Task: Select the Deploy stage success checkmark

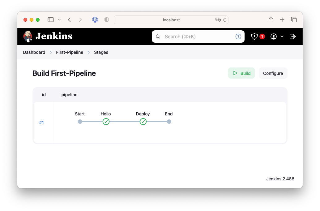Action: pyautogui.click(x=143, y=122)
